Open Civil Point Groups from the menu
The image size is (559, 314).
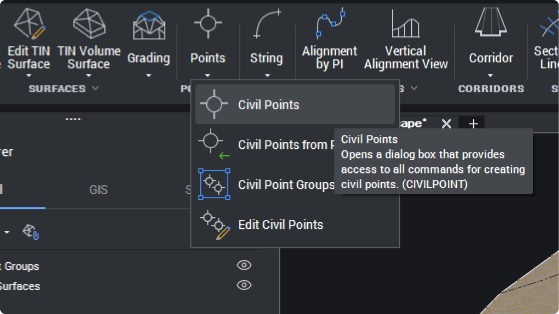click(285, 185)
